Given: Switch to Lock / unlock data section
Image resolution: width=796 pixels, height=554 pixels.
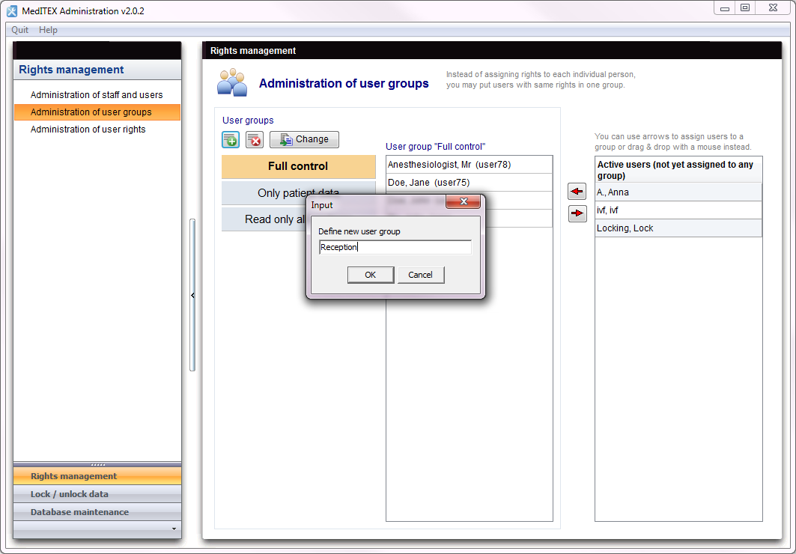Looking at the screenshot, I should tap(97, 494).
